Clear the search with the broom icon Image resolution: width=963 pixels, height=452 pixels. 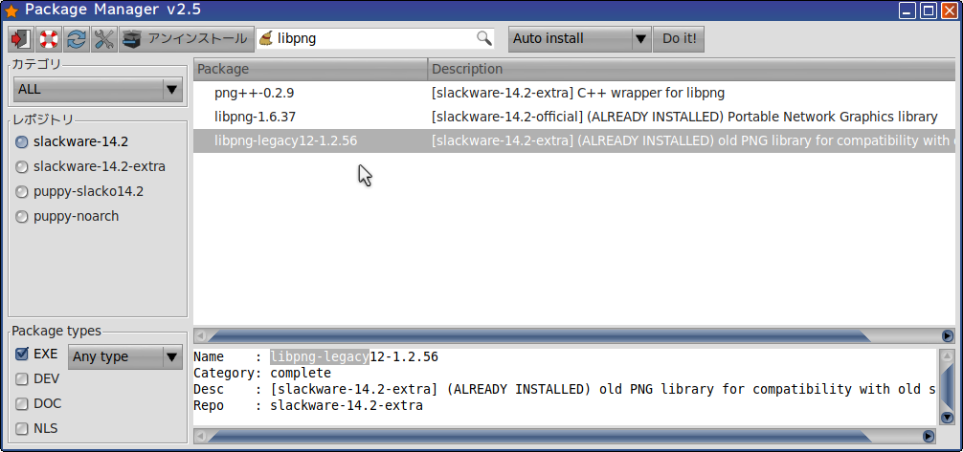point(266,38)
